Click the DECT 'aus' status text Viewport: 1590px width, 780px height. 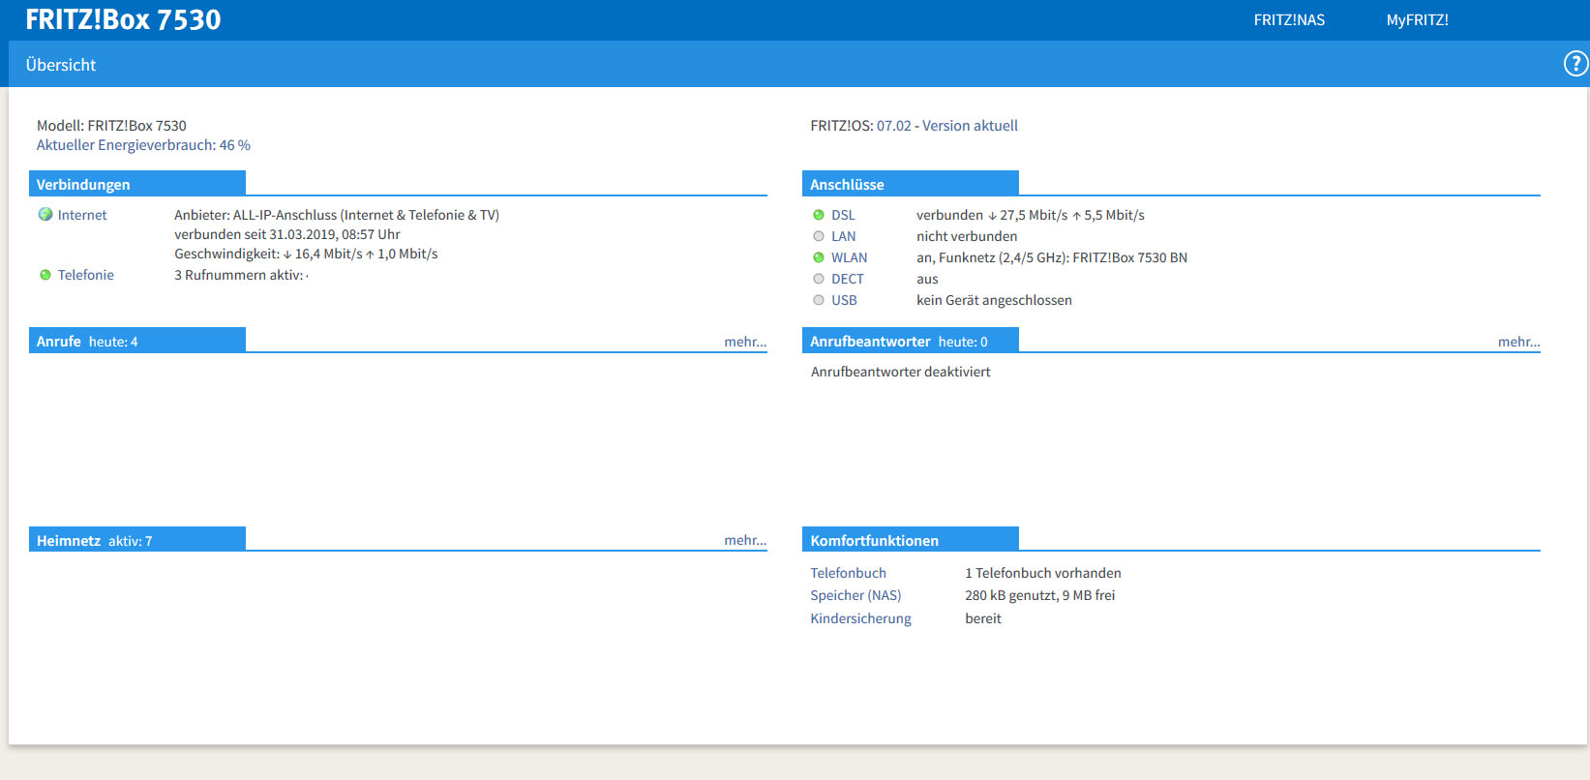[x=927, y=279]
